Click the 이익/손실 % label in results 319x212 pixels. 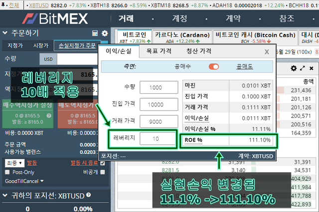(200, 129)
